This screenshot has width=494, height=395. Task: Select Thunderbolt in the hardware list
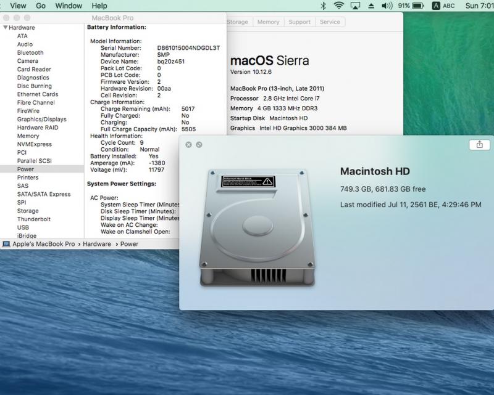click(33, 219)
